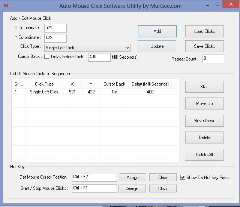Clear hotkey for Start / Stop Mouse Clicks
The height and width of the screenshot is (207, 240).
pyautogui.click(x=163, y=189)
